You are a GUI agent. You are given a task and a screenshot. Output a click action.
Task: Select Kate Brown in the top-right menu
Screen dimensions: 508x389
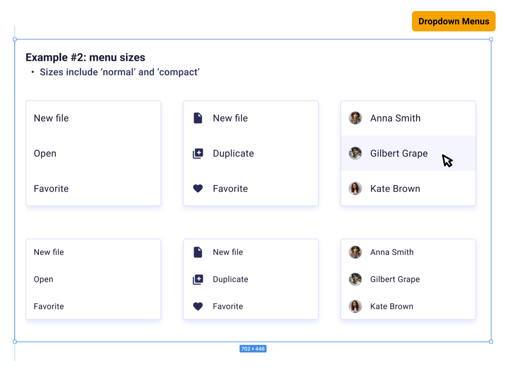coord(395,189)
